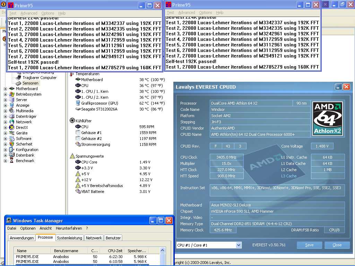Expand the Konfiguration tree node
This screenshot has width=355, height=266.
(5, 150)
